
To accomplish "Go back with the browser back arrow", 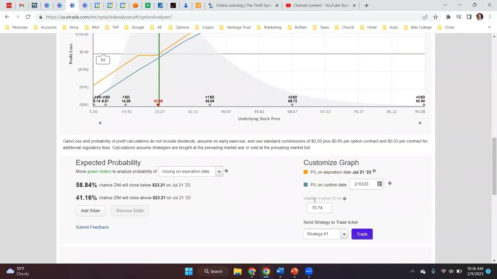I will 7,17.
